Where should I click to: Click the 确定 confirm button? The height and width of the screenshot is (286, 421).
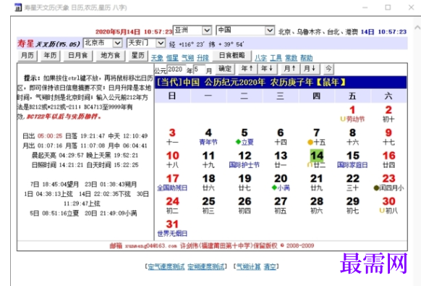pos(225,69)
